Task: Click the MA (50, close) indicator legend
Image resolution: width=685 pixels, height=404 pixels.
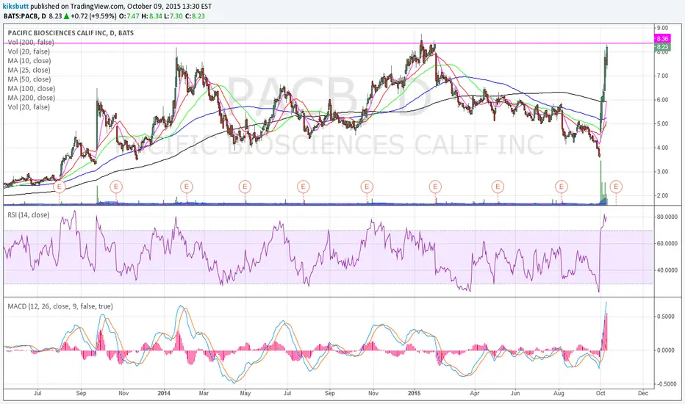Action: tap(29, 79)
